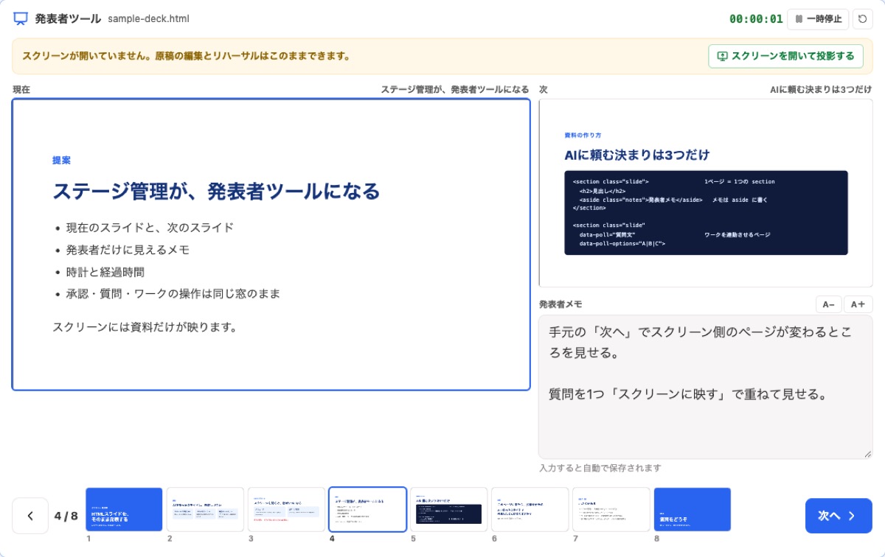Viewport: 885px width, 557px height.
Task: Click the current slide preview
Action: click(x=271, y=244)
